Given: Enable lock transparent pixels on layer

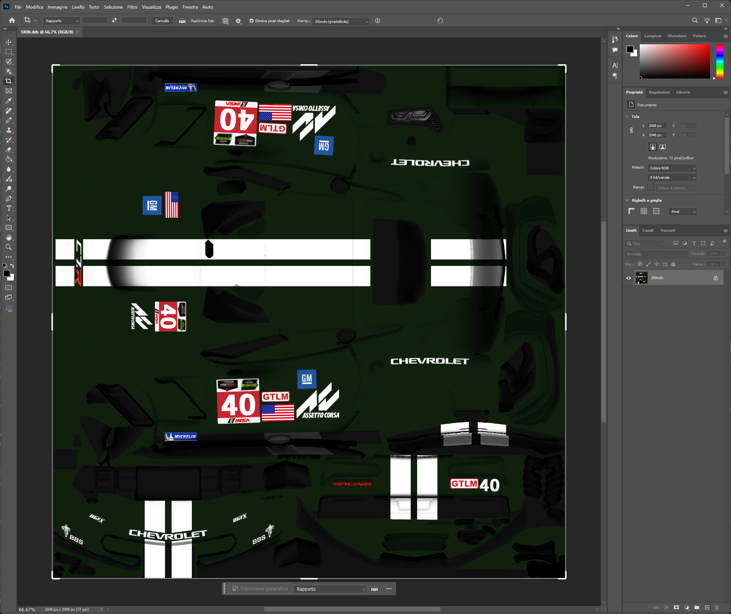Looking at the screenshot, I should point(640,264).
